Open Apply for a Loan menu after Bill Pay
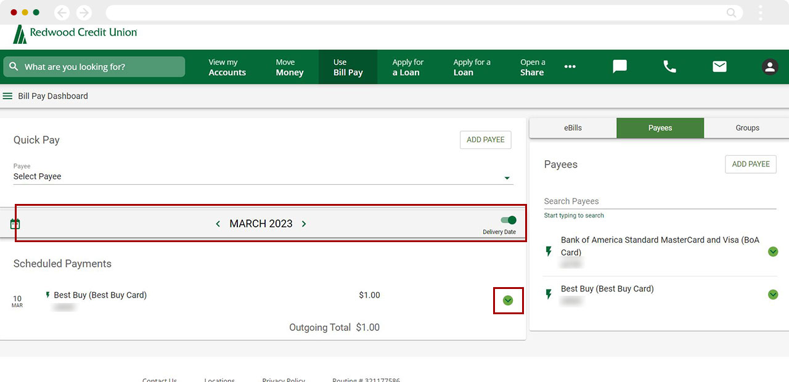 408,67
